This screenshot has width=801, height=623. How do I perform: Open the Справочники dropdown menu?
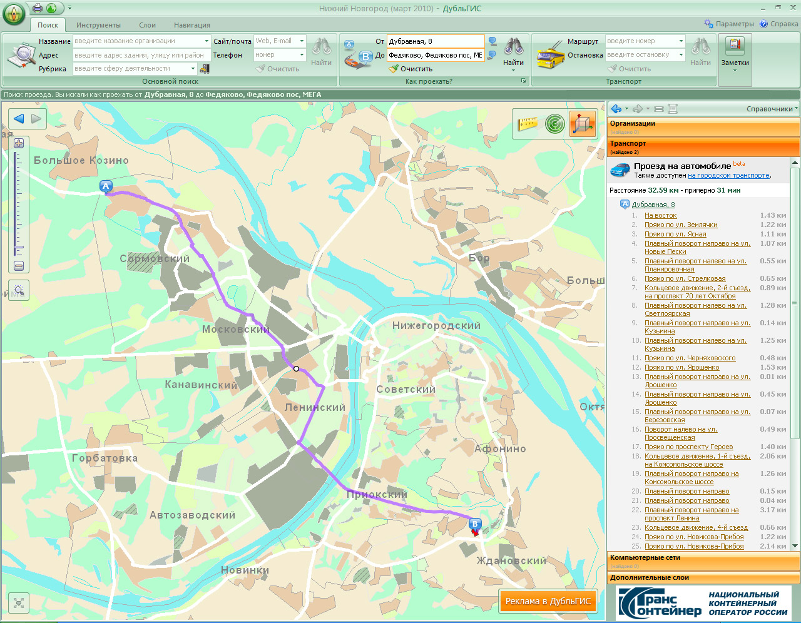[771, 109]
